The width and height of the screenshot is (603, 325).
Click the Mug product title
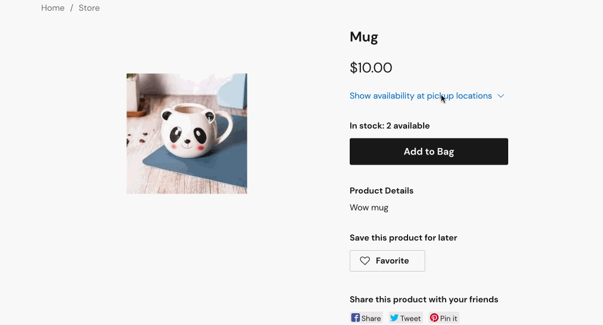364,37
